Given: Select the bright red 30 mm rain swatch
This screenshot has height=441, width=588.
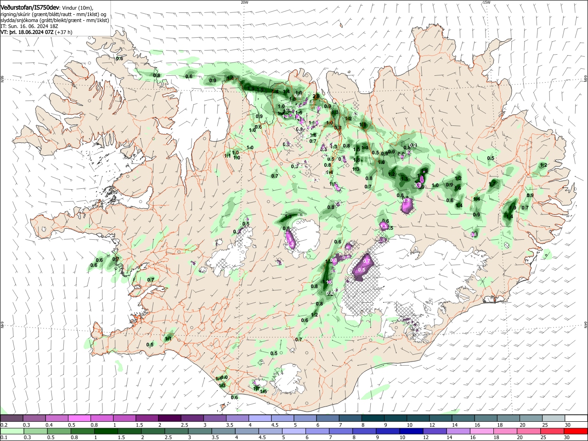Looking at the screenshot, I should click(x=576, y=431).
